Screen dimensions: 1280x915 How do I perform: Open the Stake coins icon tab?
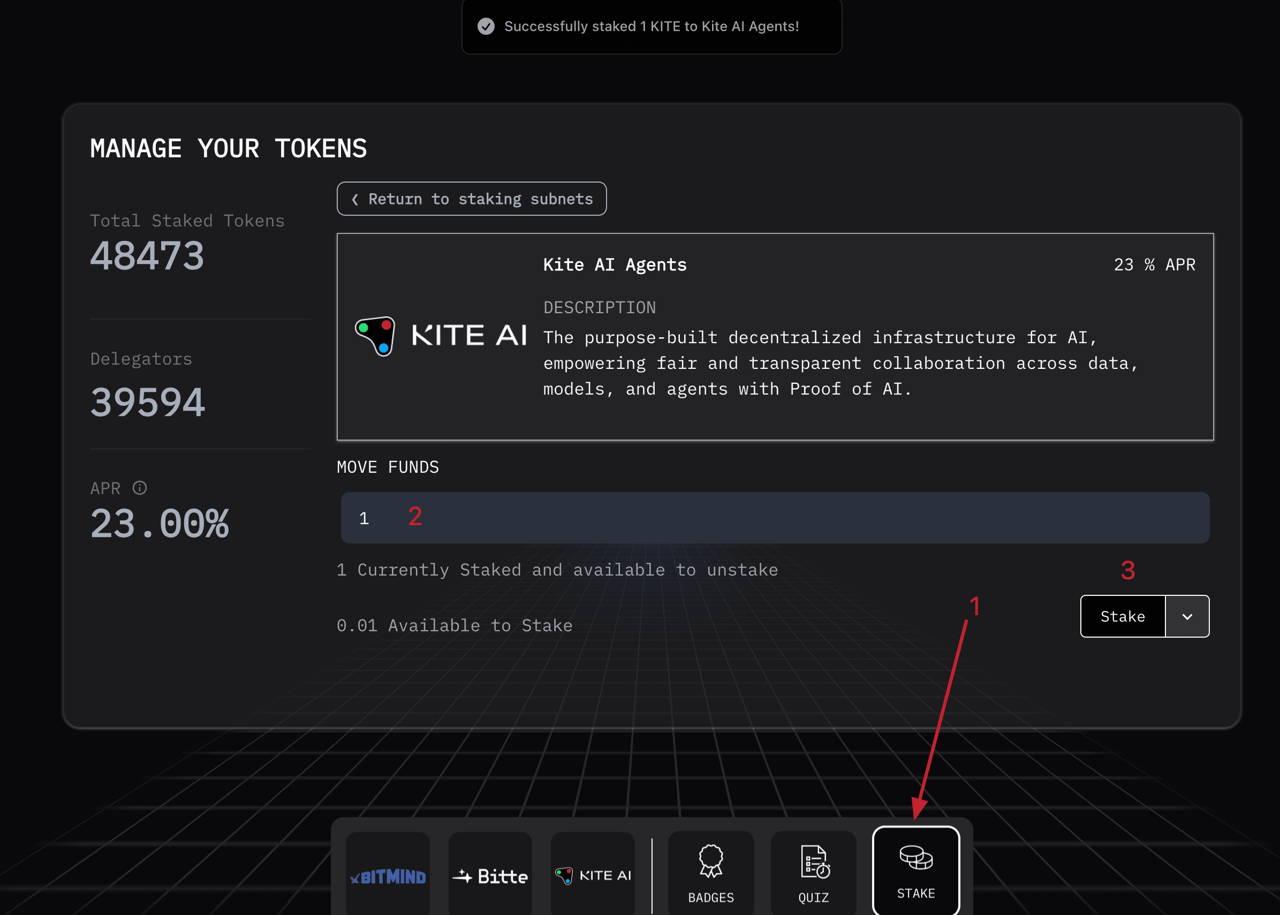tap(915, 858)
